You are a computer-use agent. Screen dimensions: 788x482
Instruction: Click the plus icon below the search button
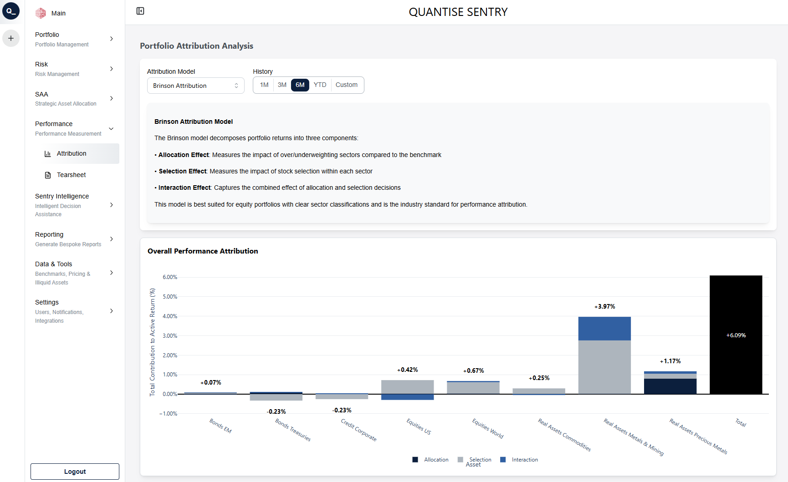click(11, 38)
